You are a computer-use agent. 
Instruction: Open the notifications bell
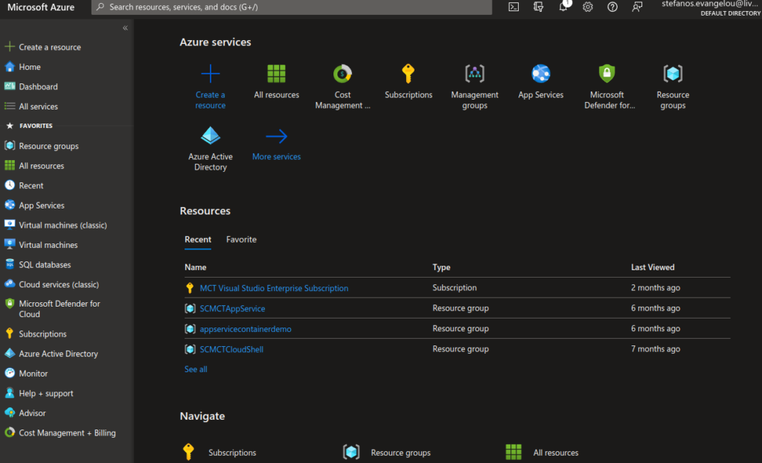click(563, 7)
